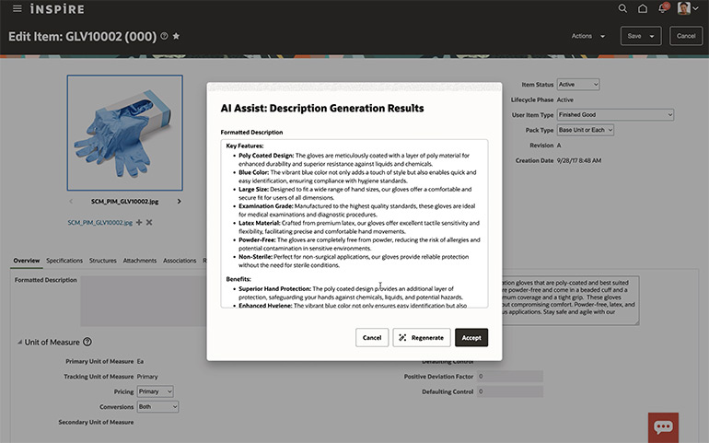Open the red chat assistant icon
Viewport: 709px width, 443px height.
pos(663,426)
